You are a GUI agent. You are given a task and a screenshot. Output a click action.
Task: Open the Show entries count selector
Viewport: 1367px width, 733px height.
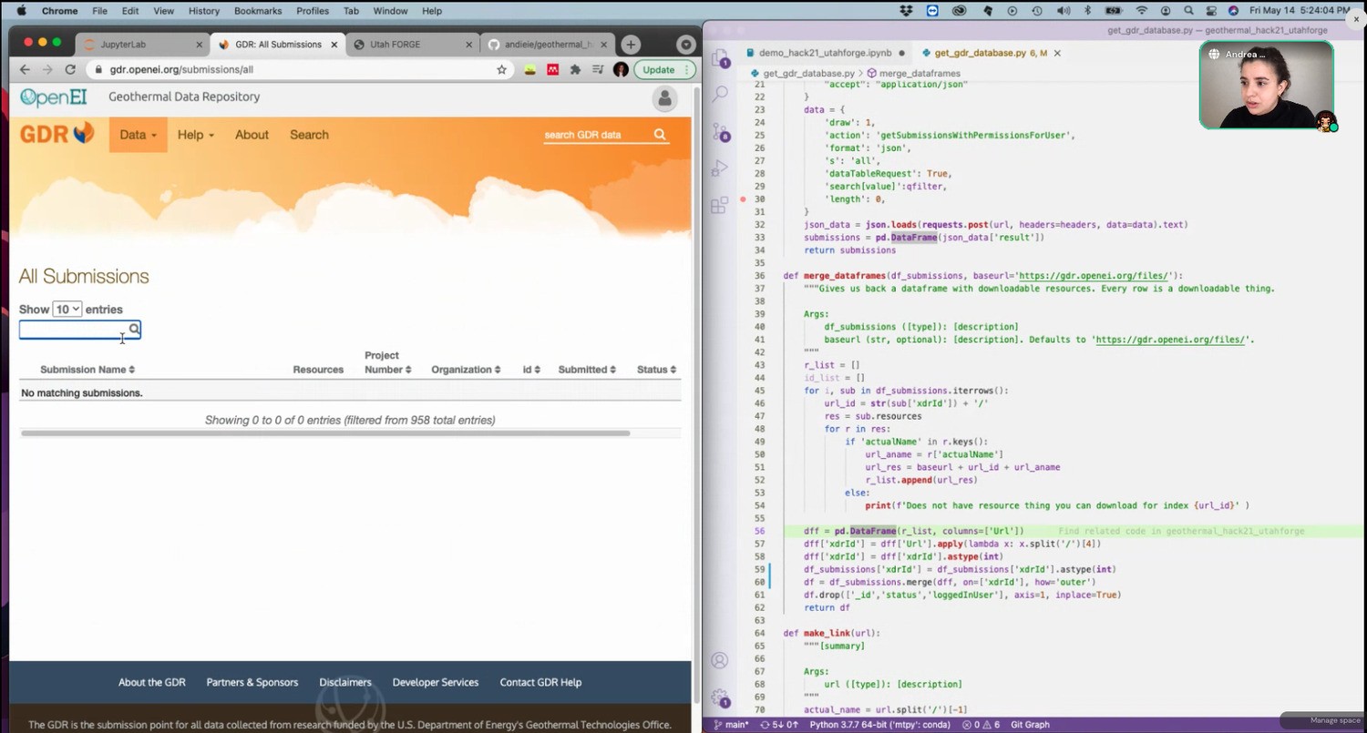pyautogui.click(x=66, y=309)
